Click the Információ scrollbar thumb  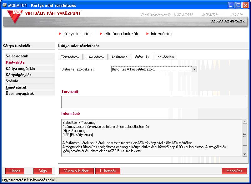245,135
